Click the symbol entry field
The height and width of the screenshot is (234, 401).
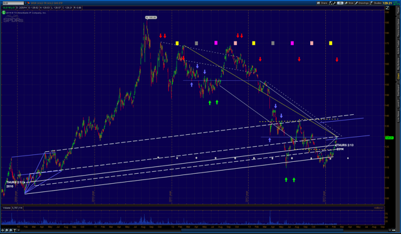[13, 3]
